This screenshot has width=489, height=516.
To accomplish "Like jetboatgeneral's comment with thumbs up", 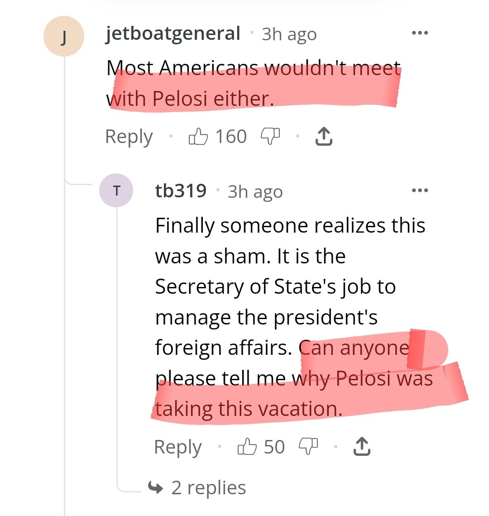I will [x=198, y=136].
